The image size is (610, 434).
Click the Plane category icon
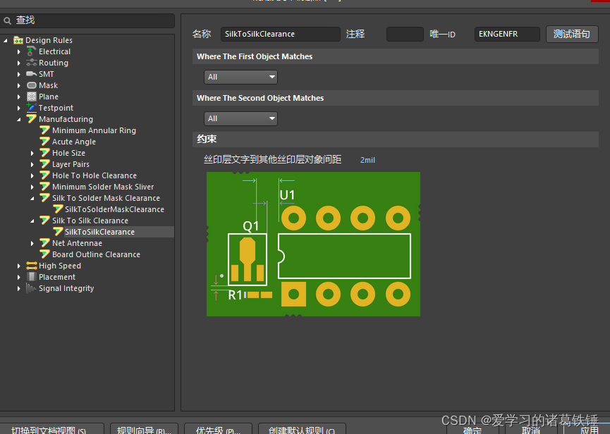click(32, 97)
